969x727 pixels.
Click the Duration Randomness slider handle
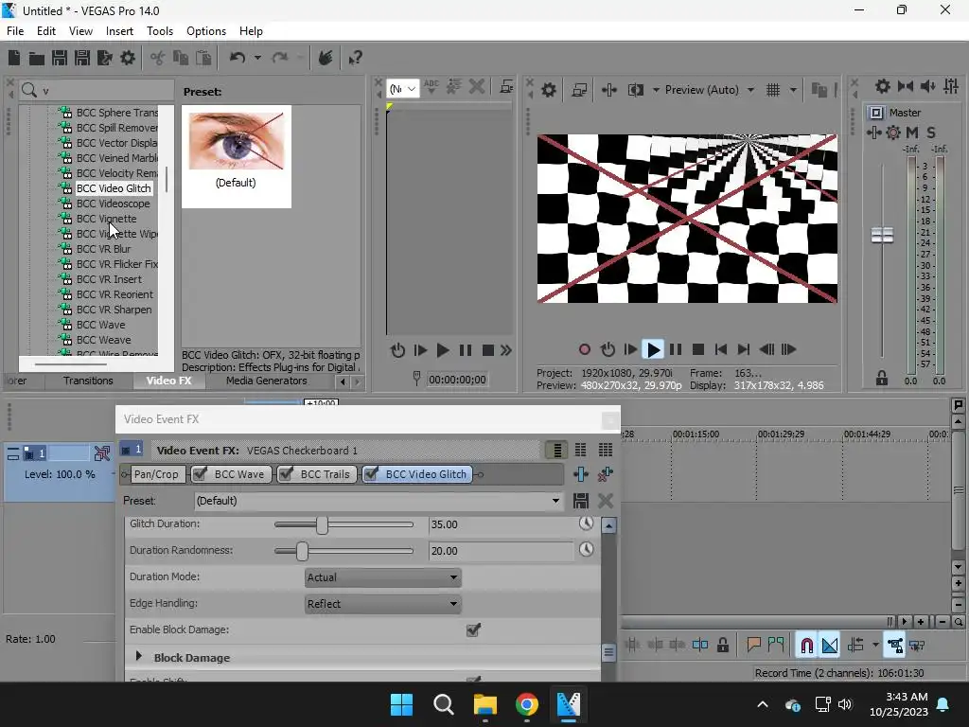coord(302,551)
